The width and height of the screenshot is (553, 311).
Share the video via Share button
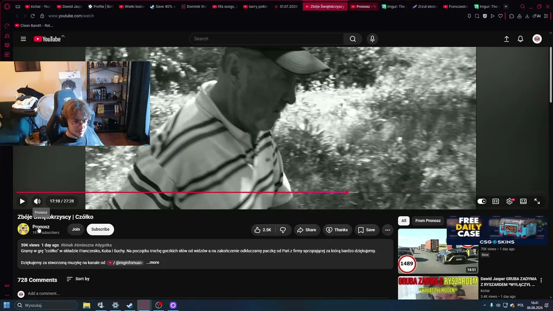coord(306,230)
